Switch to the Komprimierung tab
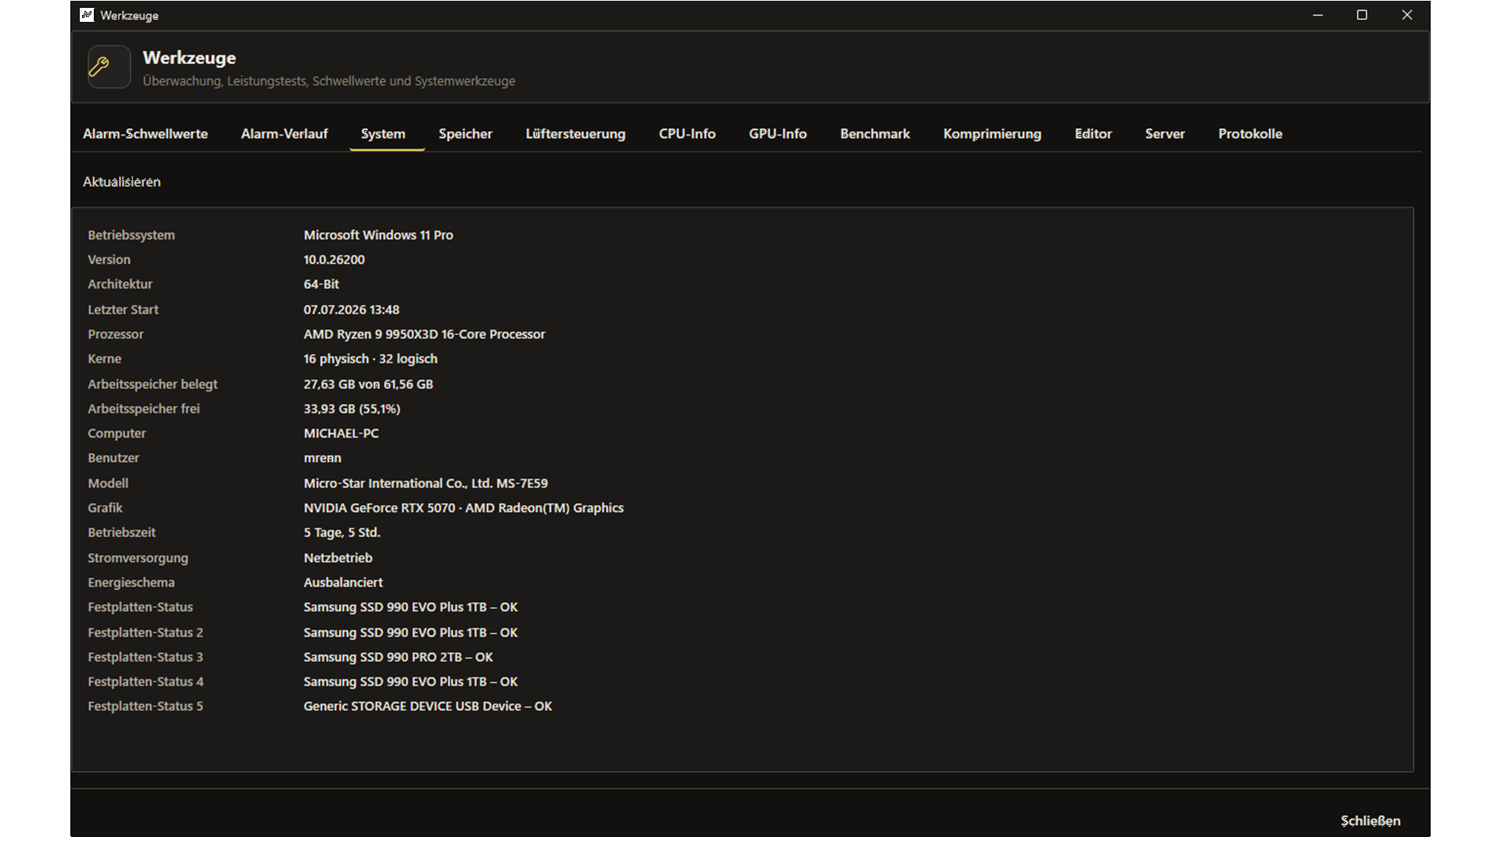Screen dimensions: 1501x844 click(992, 134)
